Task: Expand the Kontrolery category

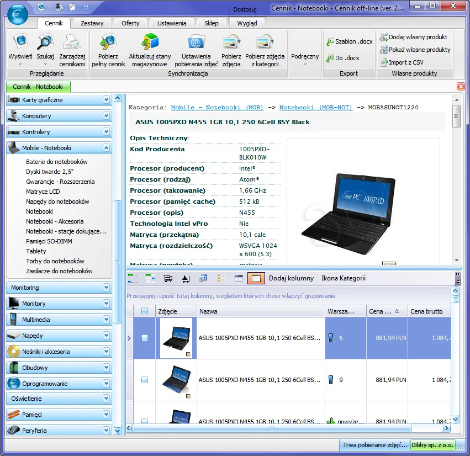Action: (106, 131)
